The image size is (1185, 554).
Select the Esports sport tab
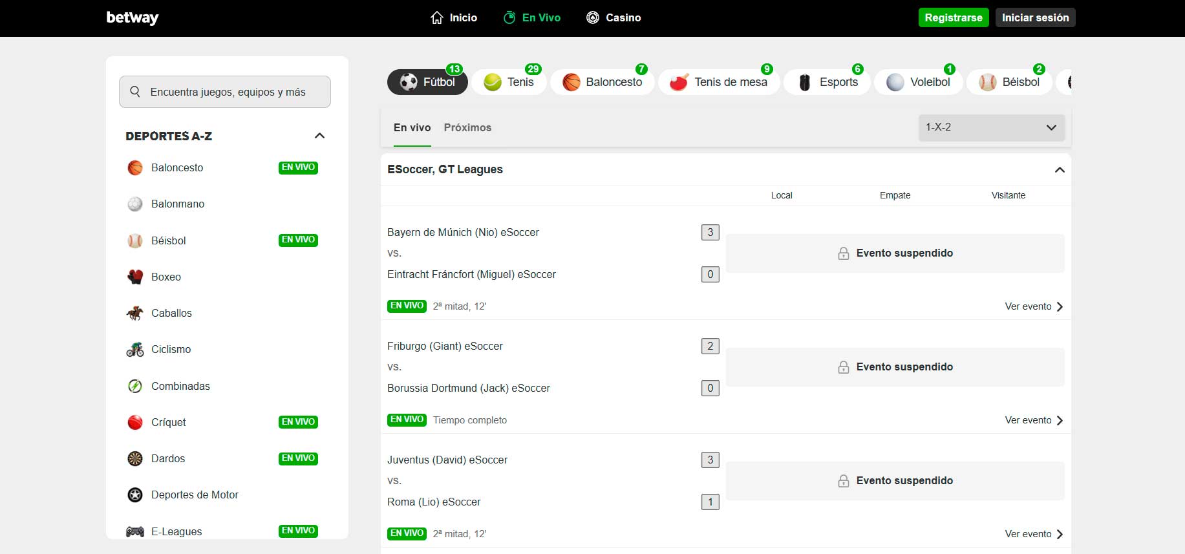(x=827, y=82)
